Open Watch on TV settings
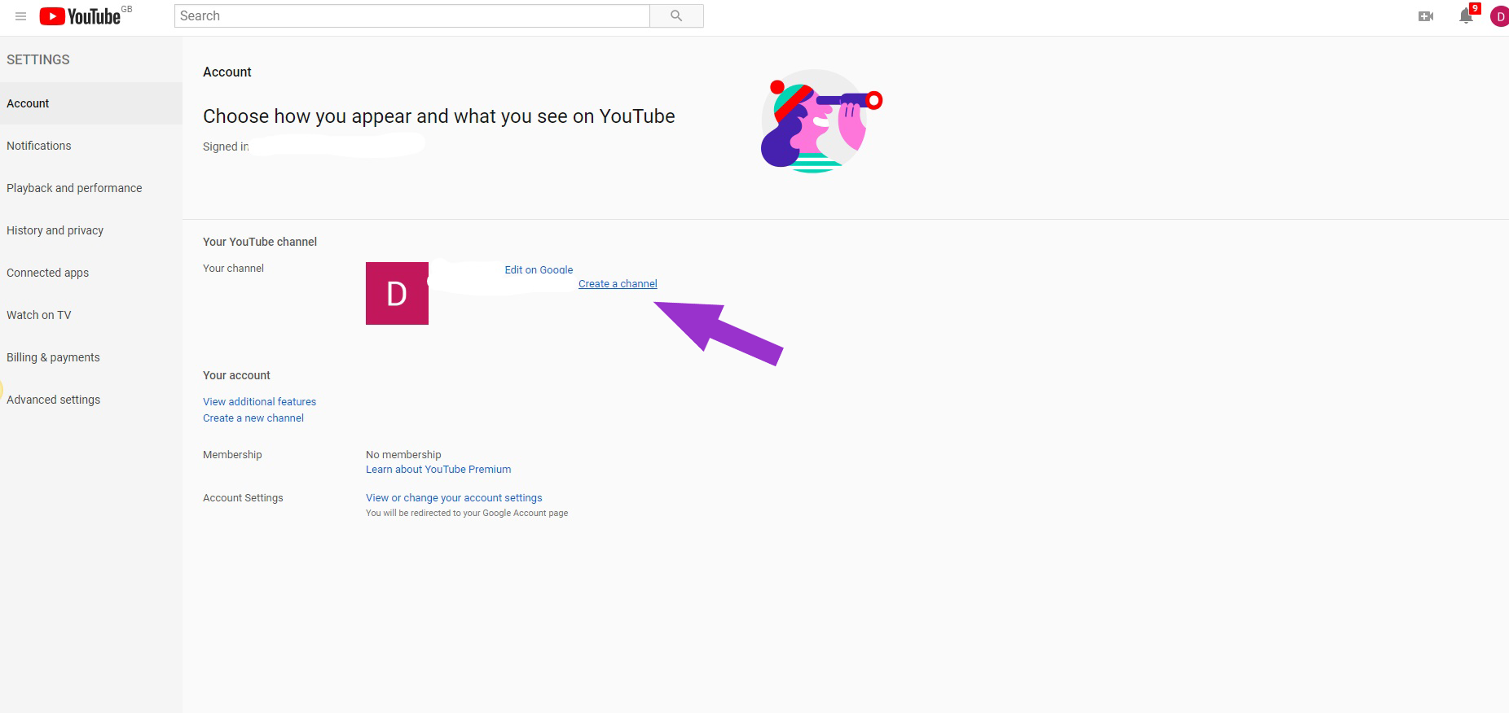This screenshot has width=1509, height=713. pos(91,315)
